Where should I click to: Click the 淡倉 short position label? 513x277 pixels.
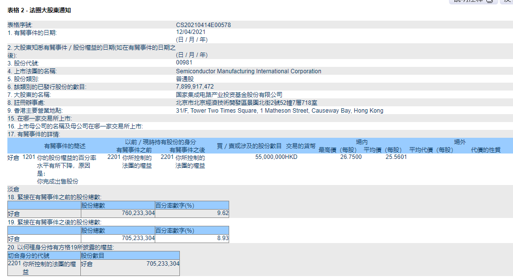13,189
